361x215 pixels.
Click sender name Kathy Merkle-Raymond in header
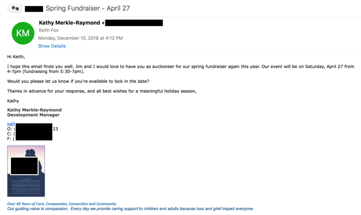(69, 23)
